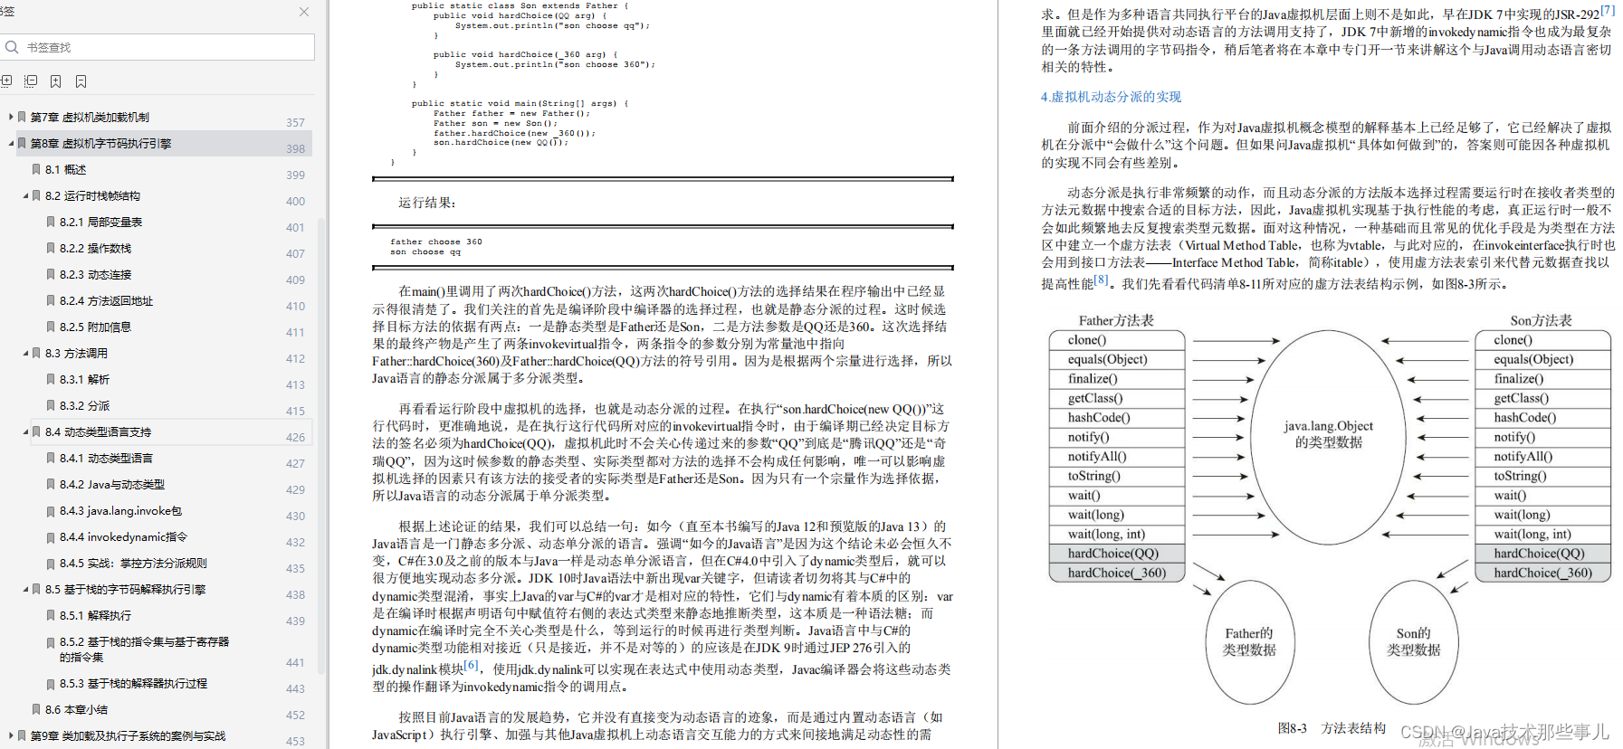Click hardChoice(QQ) in Father方法表
This screenshot has width=1623, height=749.
pos(1117,553)
